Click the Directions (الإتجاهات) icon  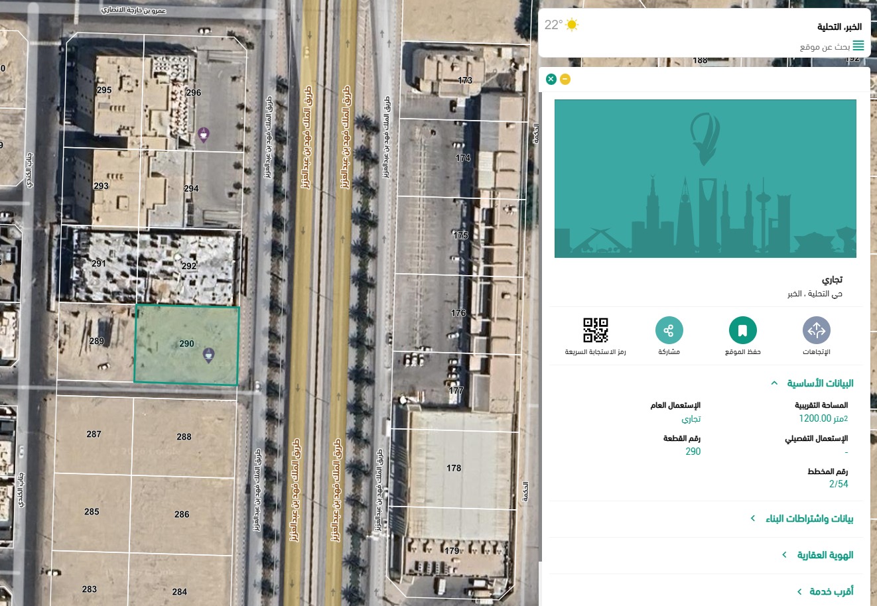816,330
